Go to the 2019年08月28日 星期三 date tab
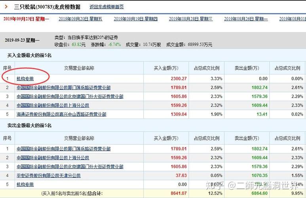Screen dimensions: 306x198 click(x=191, y=19)
